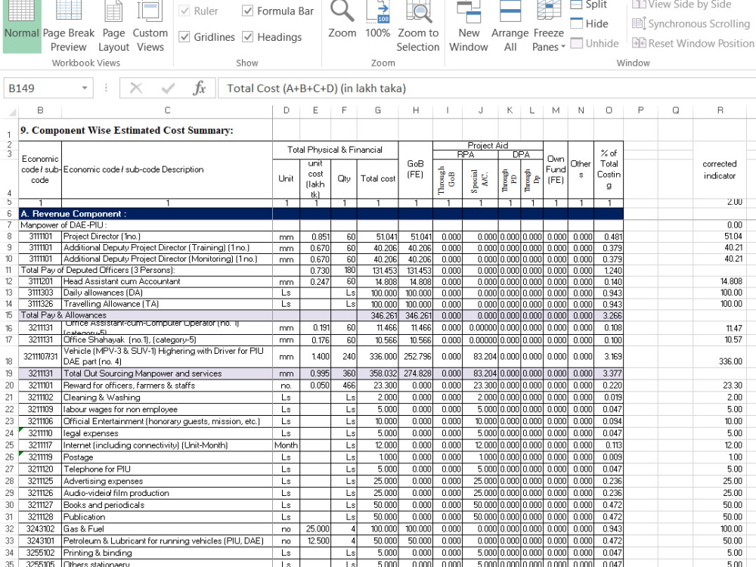
Task: Click 'Total Out Sourcing Manpower and services' cell
Action: [x=167, y=373]
